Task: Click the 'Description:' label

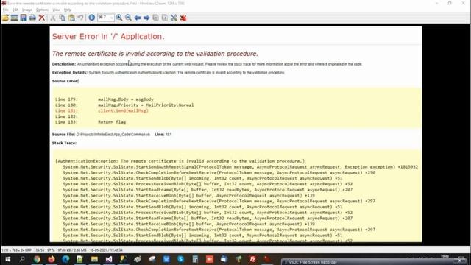Action: tap(64, 64)
